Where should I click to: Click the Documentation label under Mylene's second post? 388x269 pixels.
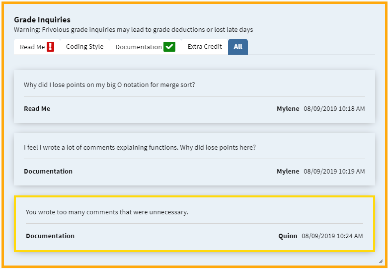pos(48,172)
